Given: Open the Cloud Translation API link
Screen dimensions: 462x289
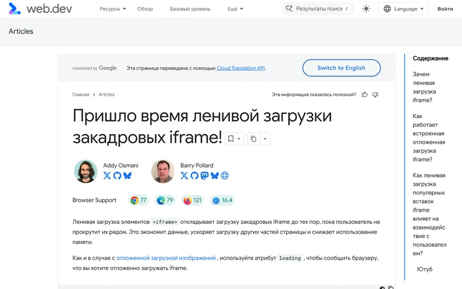Looking at the screenshot, I should (240, 68).
